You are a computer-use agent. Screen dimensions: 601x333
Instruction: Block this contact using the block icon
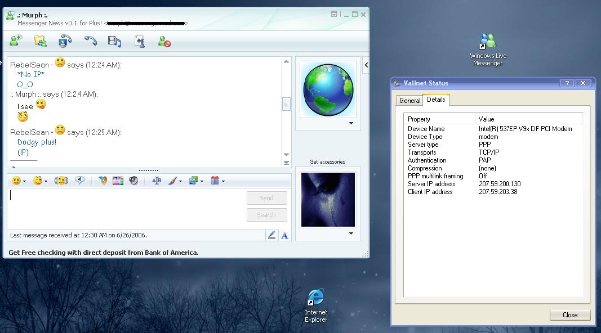(x=164, y=41)
